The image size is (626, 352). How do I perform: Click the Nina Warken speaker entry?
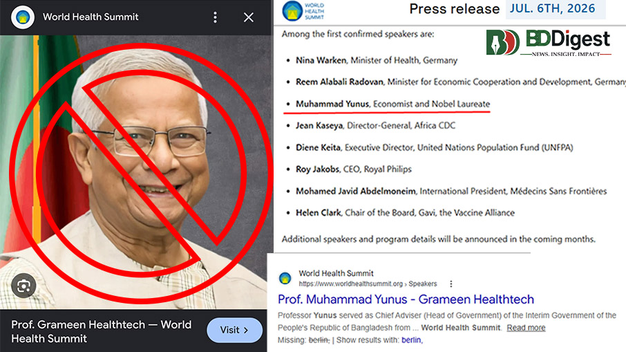point(377,60)
